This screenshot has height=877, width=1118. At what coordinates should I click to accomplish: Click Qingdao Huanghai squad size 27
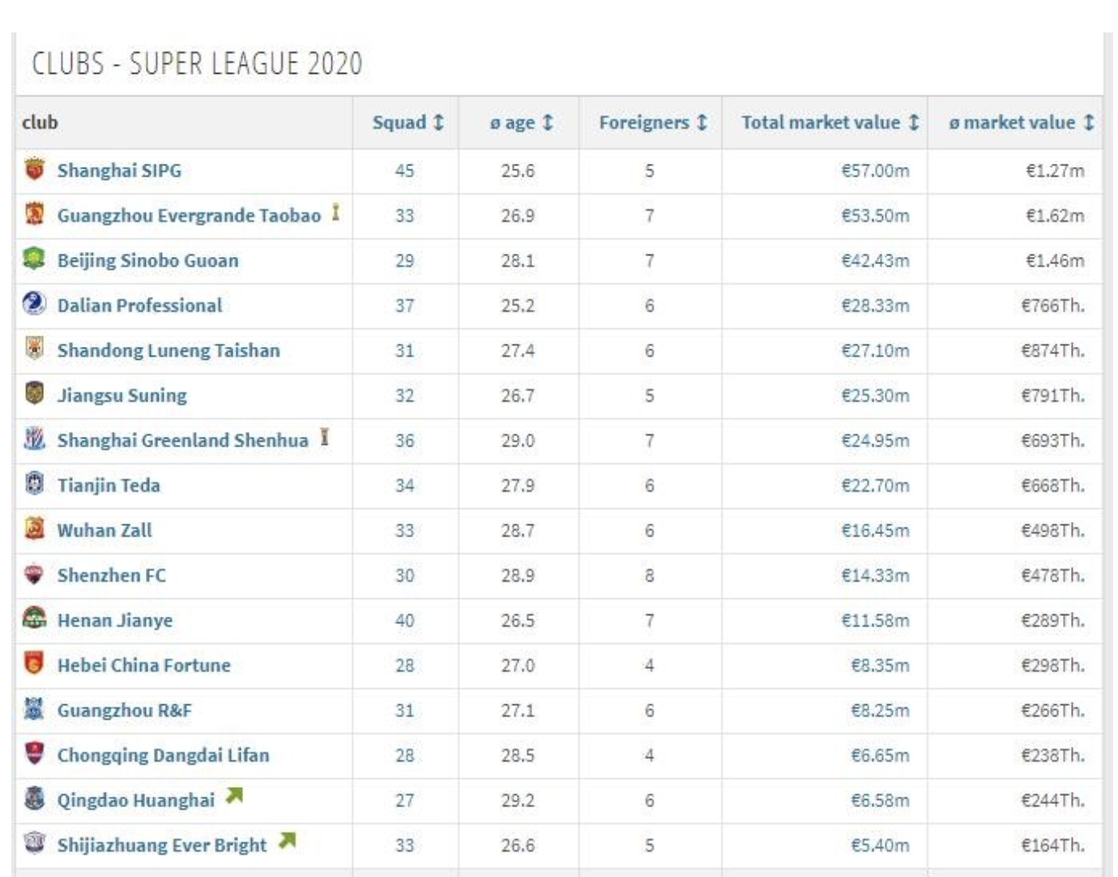(404, 801)
